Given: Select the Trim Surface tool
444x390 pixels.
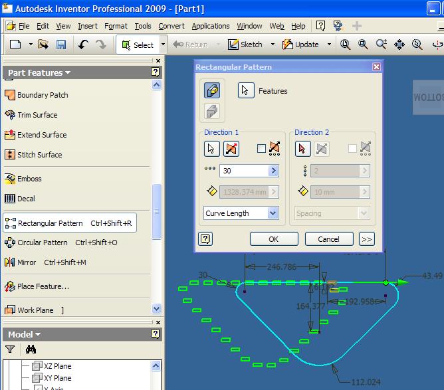Looking at the screenshot, I should point(31,115).
